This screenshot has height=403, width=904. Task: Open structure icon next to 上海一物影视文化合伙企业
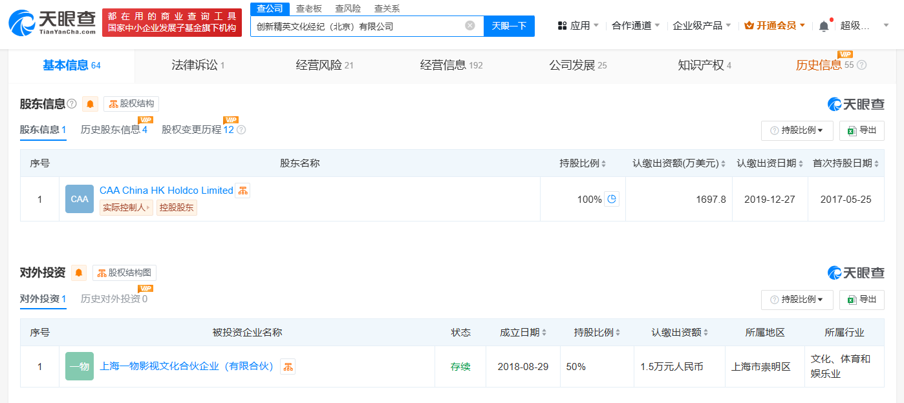287,366
